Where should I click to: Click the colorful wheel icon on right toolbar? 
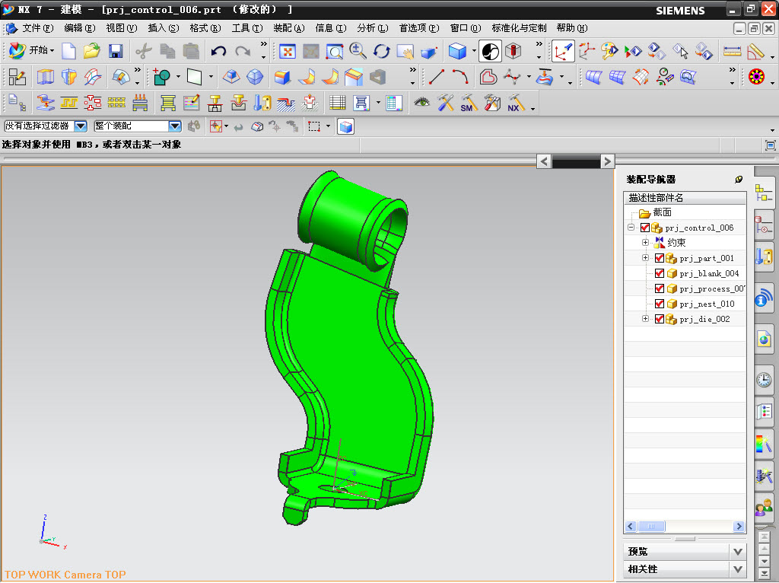(x=756, y=77)
